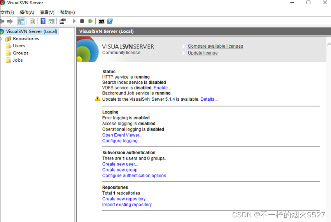Open the Command Prompt toolbar icon
The width and height of the screenshot is (331, 222).
click(x=102, y=21)
